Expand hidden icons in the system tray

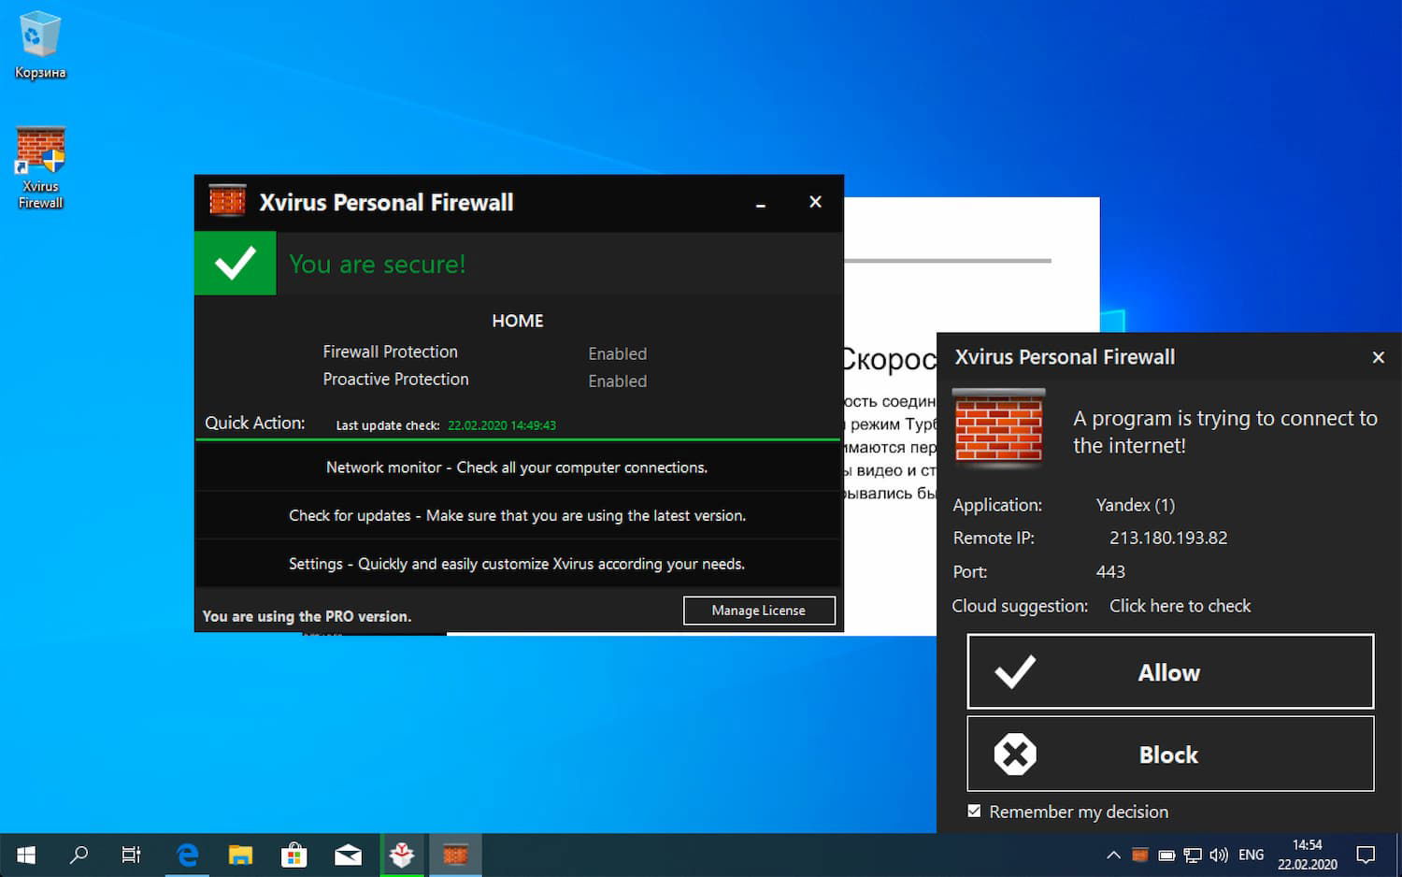1113,854
